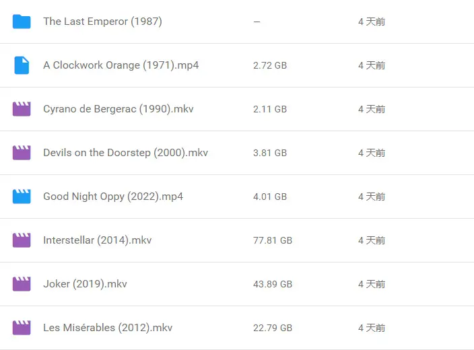The image size is (474, 350).
Task: Select the Good Night Oppy video icon
Action: (x=22, y=197)
